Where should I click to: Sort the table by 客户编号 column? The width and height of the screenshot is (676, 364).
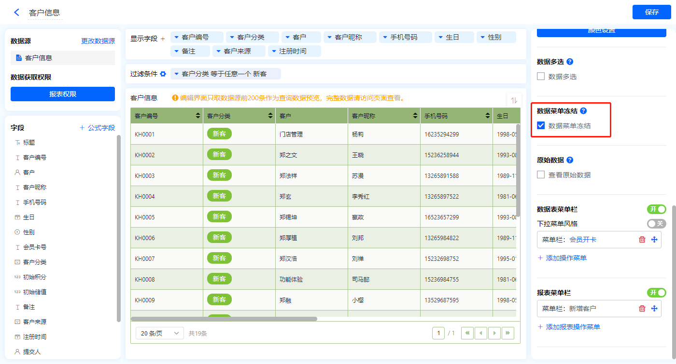click(x=197, y=116)
